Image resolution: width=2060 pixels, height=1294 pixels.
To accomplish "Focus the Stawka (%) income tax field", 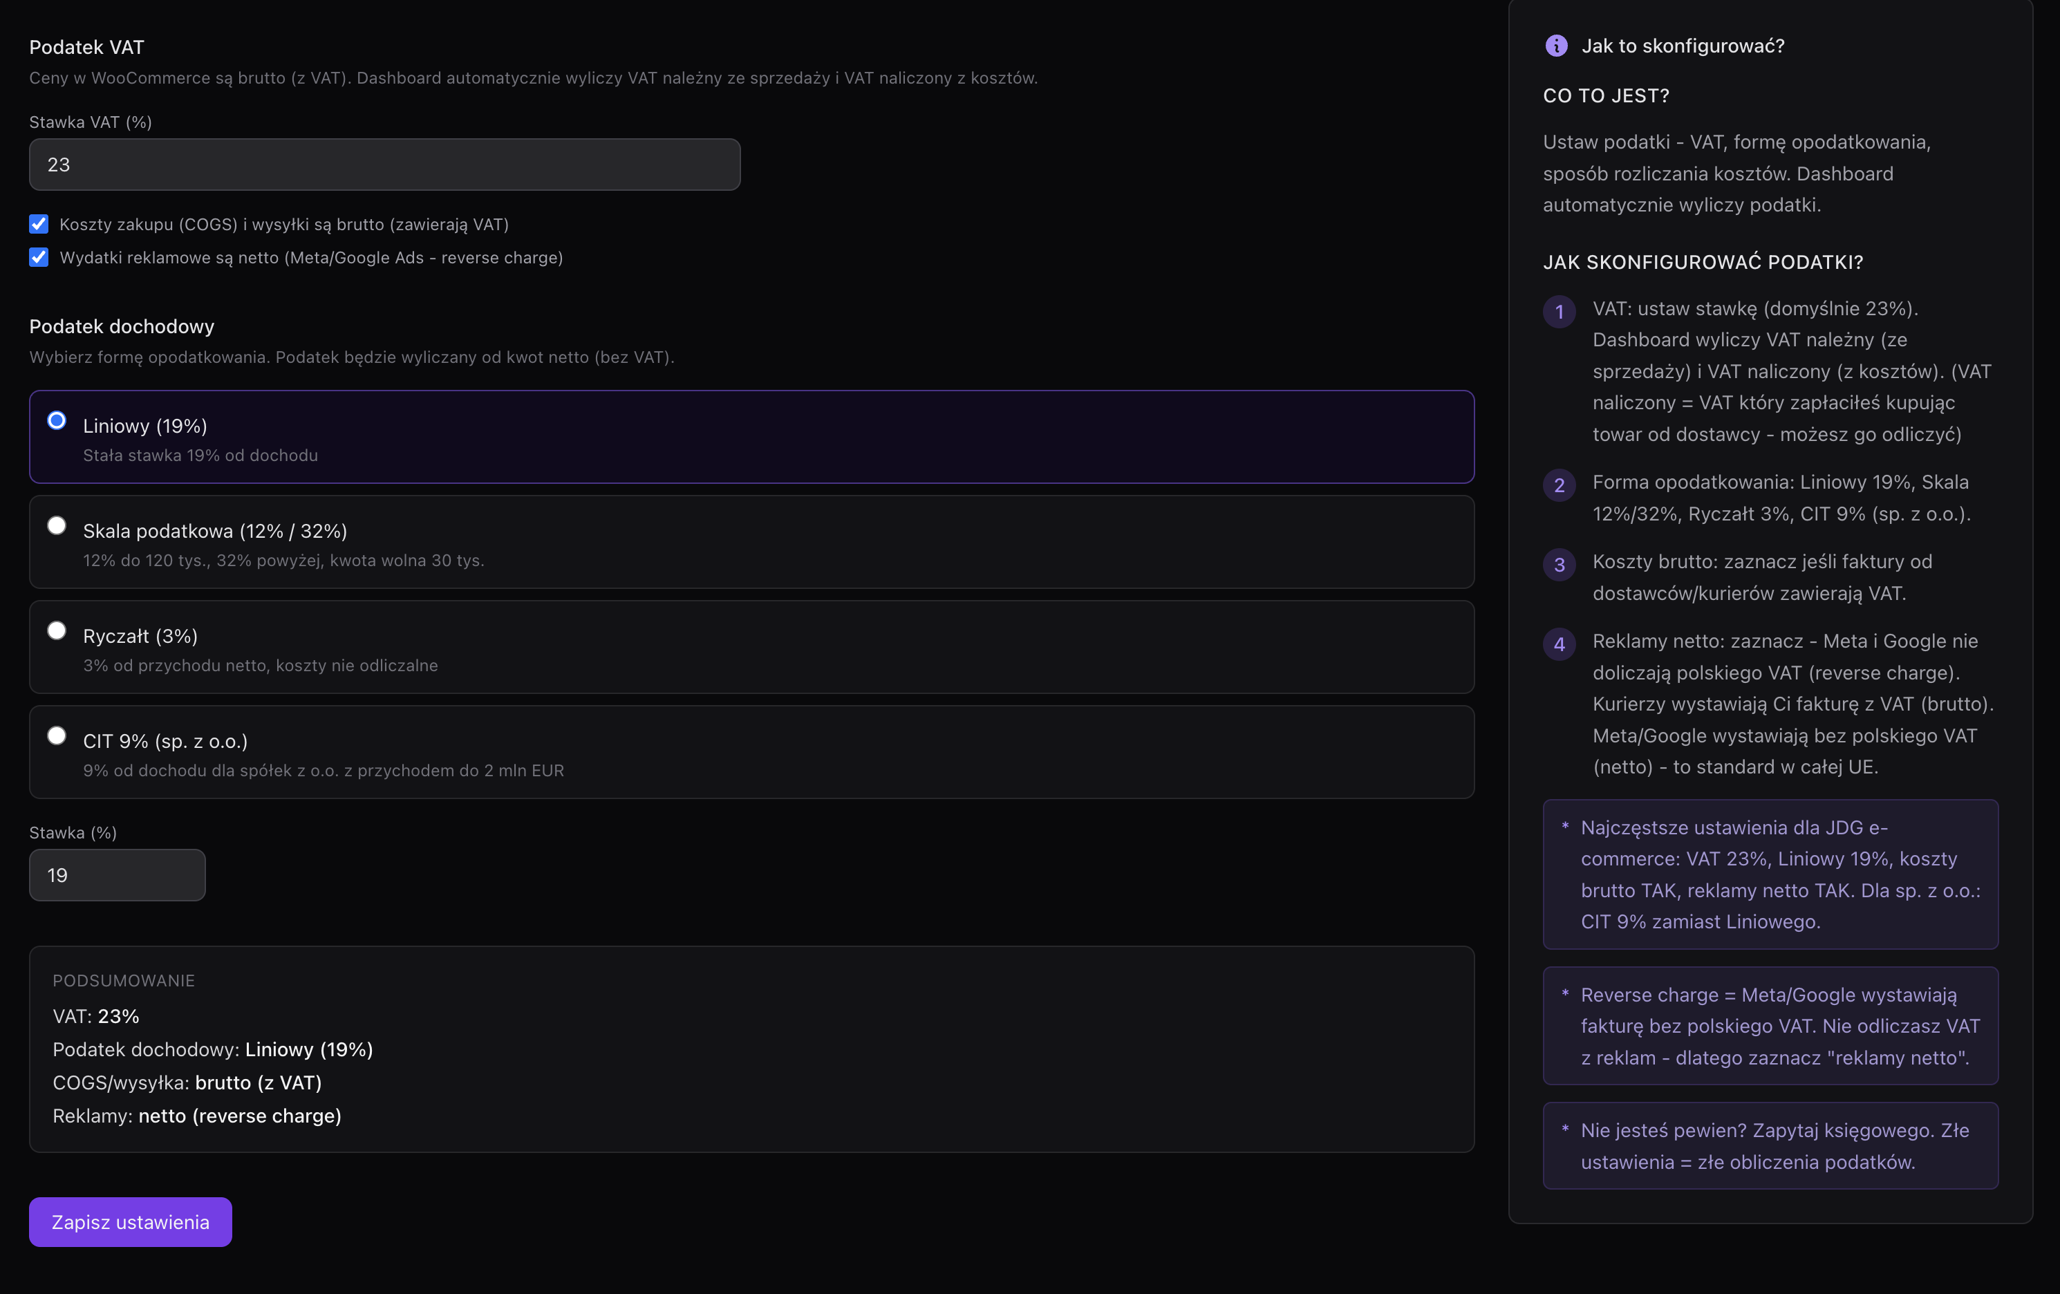I will [118, 875].
